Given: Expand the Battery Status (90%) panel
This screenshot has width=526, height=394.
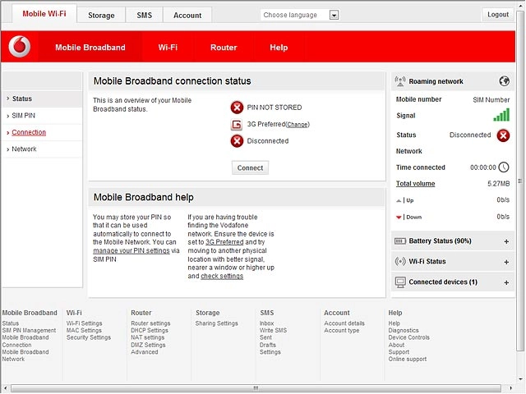Looking at the screenshot, I should [506, 241].
